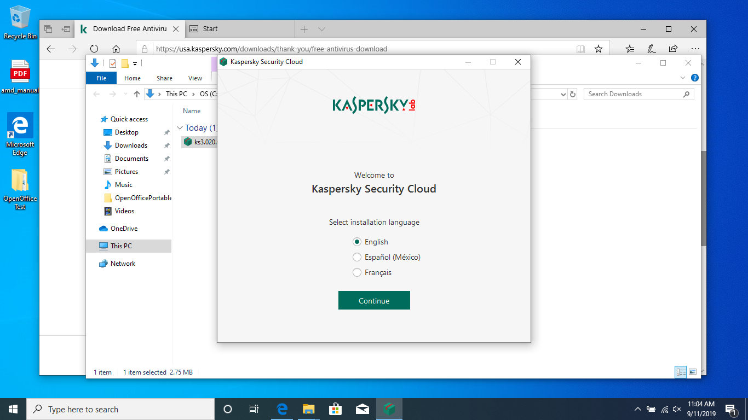Open OpenOfficePortable folder in sidebar
The width and height of the screenshot is (748, 420).
point(142,198)
